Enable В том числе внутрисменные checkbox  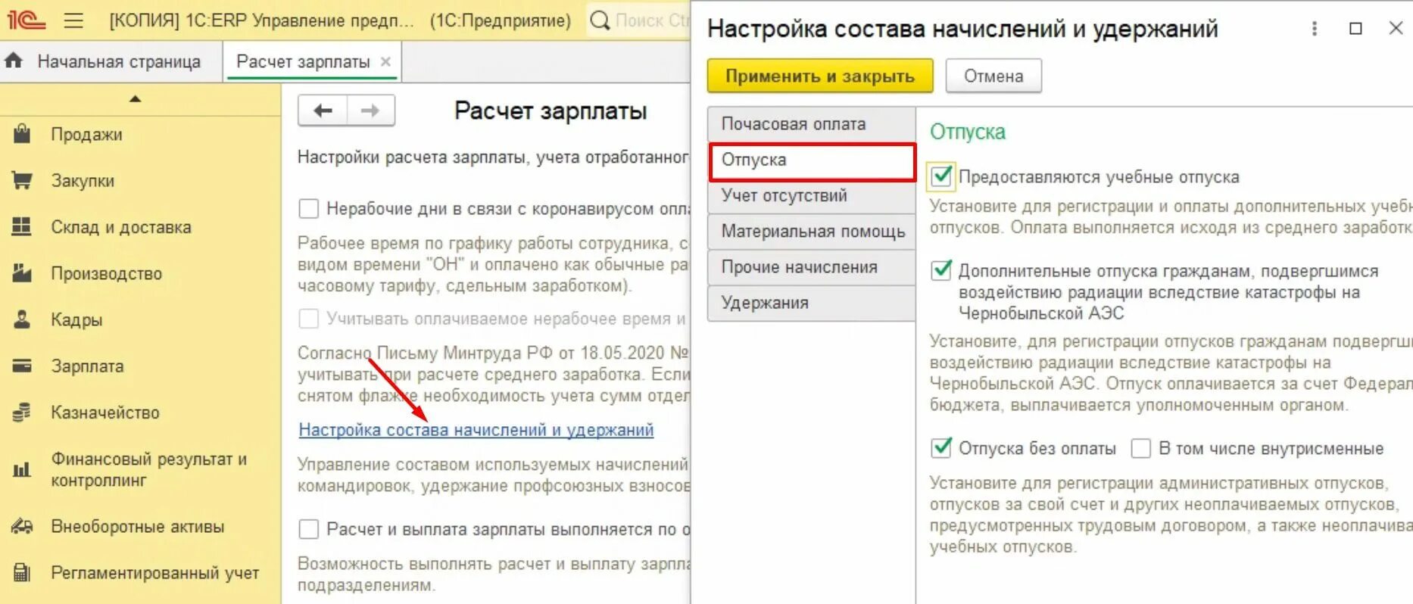(x=1140, y=448)
